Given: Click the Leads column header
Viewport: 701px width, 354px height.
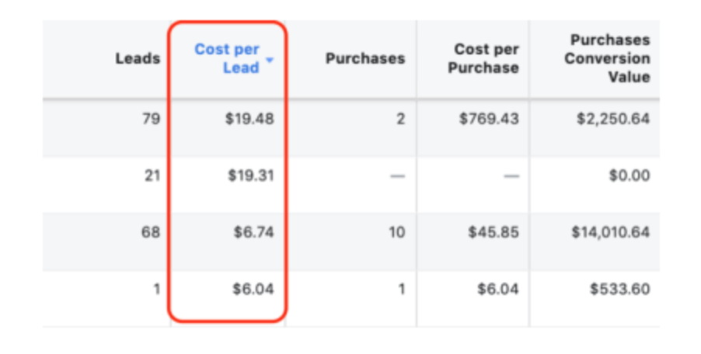Looking at the screenshot, I should [x=138, y=59].
